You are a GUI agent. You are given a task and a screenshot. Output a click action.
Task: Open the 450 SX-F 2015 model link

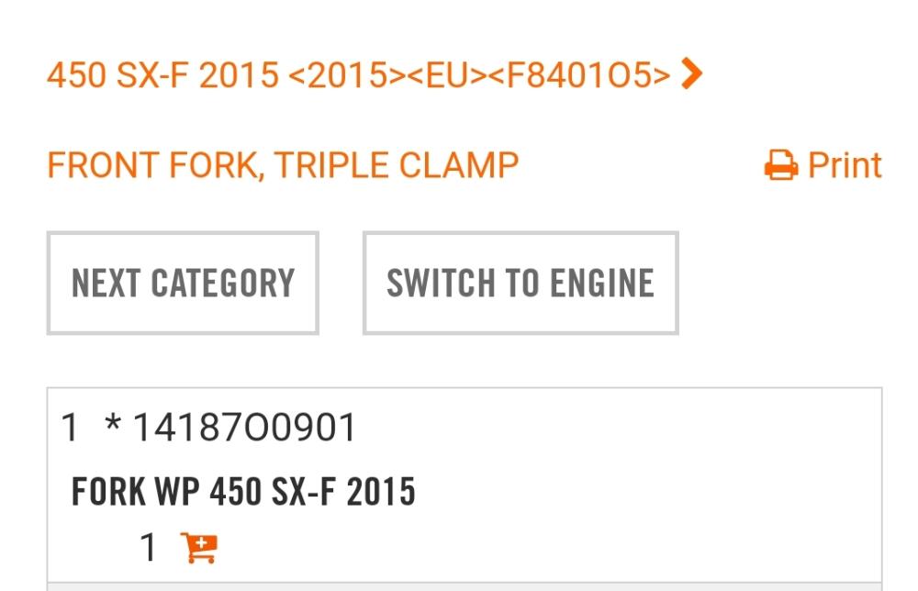(162, 75)
